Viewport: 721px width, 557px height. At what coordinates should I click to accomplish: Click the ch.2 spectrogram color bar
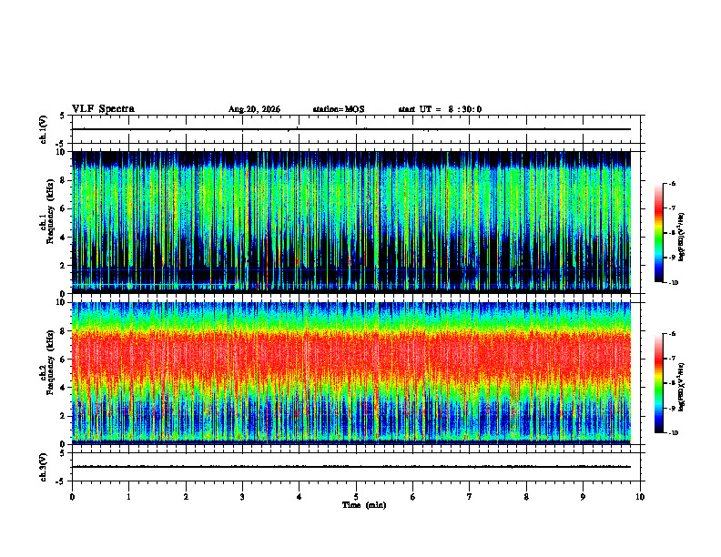pyautogui.click(x=658, y=383)
